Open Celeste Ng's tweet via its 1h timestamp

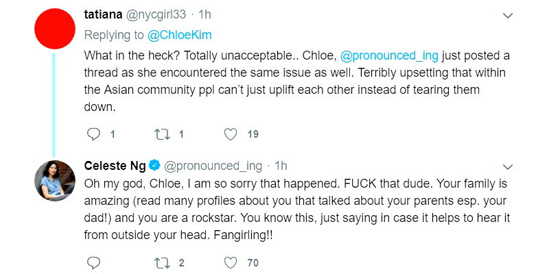click(281, 165)
